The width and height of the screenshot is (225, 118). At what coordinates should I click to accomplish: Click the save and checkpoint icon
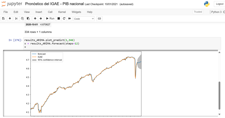point(4,18)
